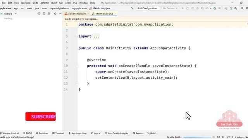Open the Navigate menu
The image size is (248, 139).
[26, 3]
